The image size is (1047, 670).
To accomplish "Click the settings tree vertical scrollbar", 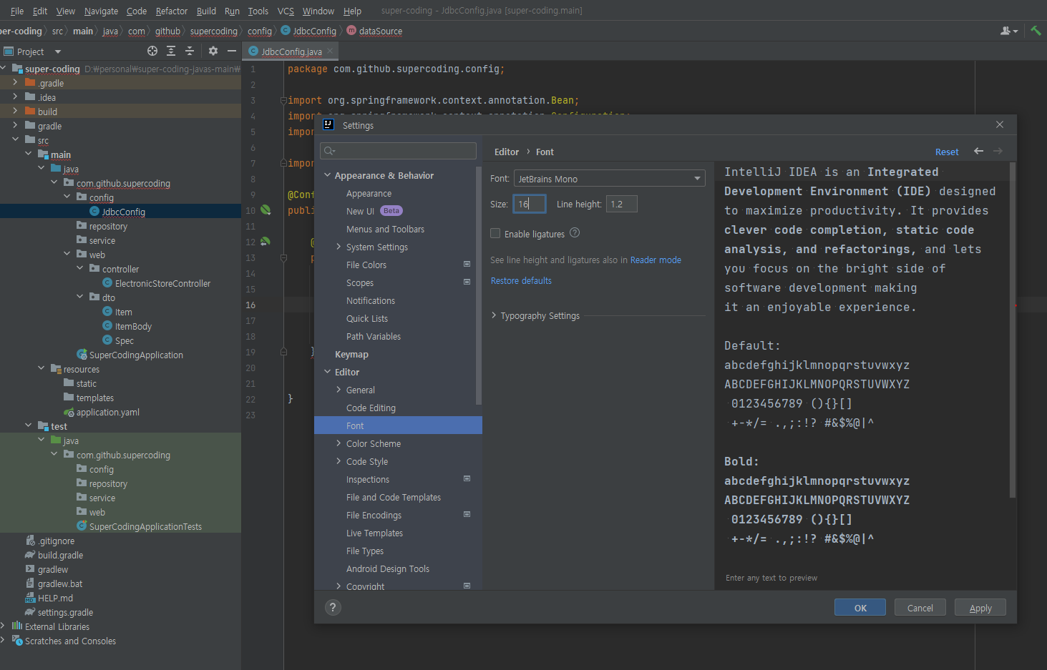I will (x=479, y=286).
